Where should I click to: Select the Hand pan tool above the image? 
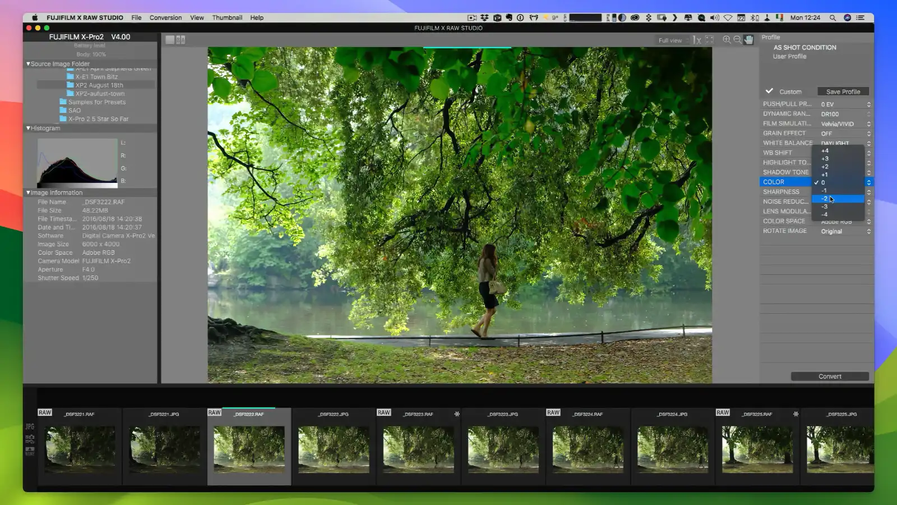(748, 39)
